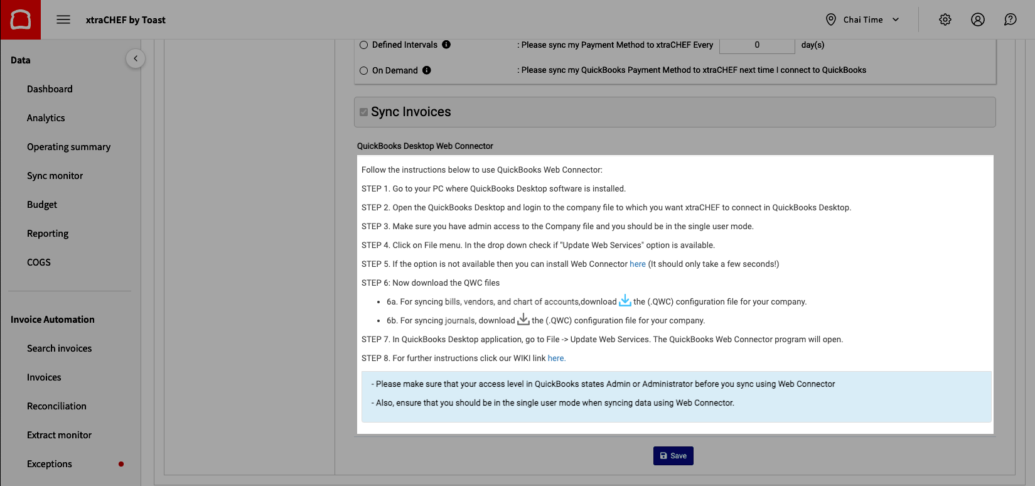Viewport: 1035px width, 486px height.
Task: Click the Save button
Action: pos(673,456)
